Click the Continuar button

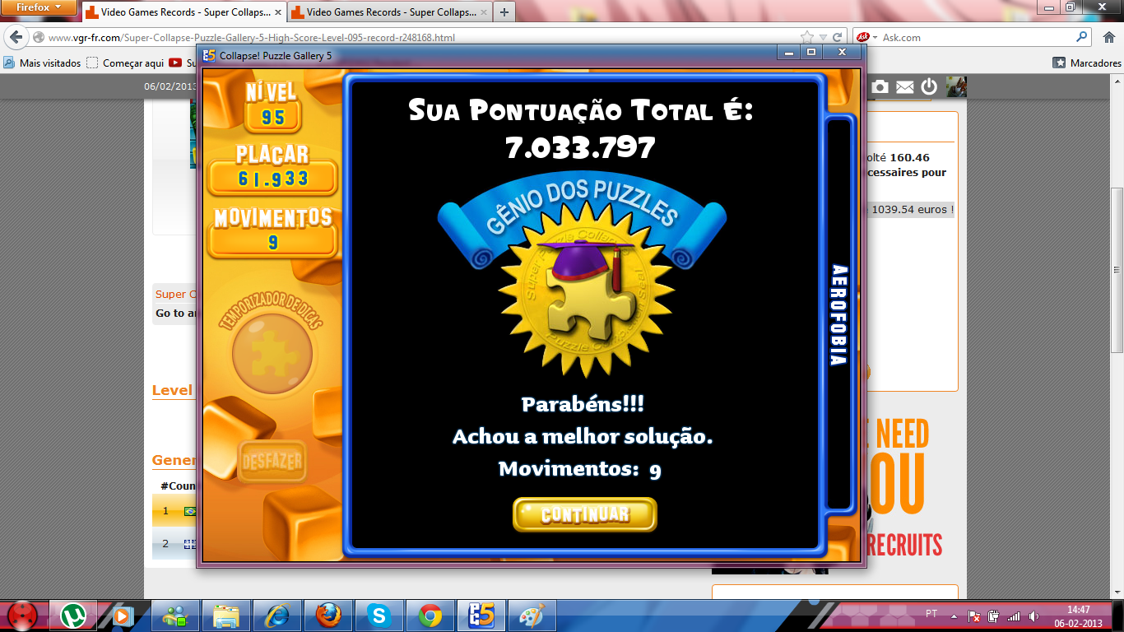[x=584, y=514]
